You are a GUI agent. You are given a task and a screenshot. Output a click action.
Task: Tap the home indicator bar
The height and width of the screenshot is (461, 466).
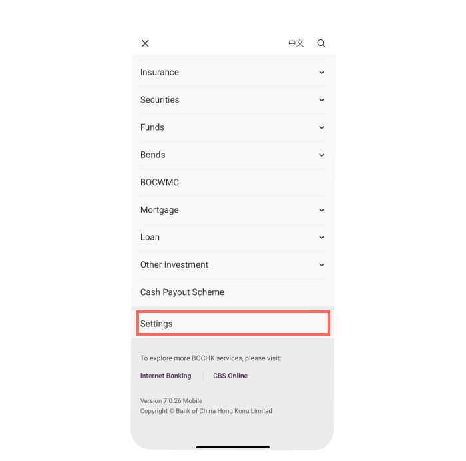[233, 447]
